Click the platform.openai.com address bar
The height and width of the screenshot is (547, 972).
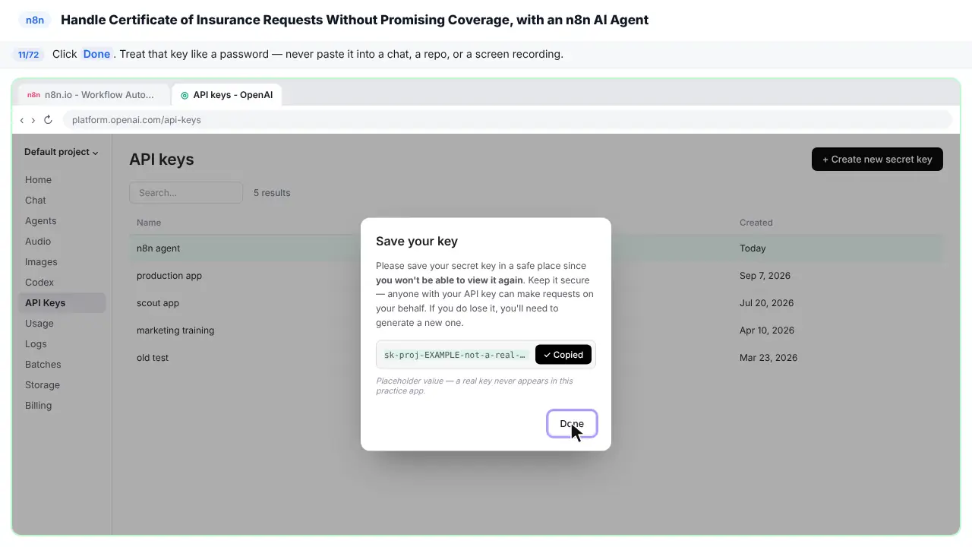[x=507, y=120]
